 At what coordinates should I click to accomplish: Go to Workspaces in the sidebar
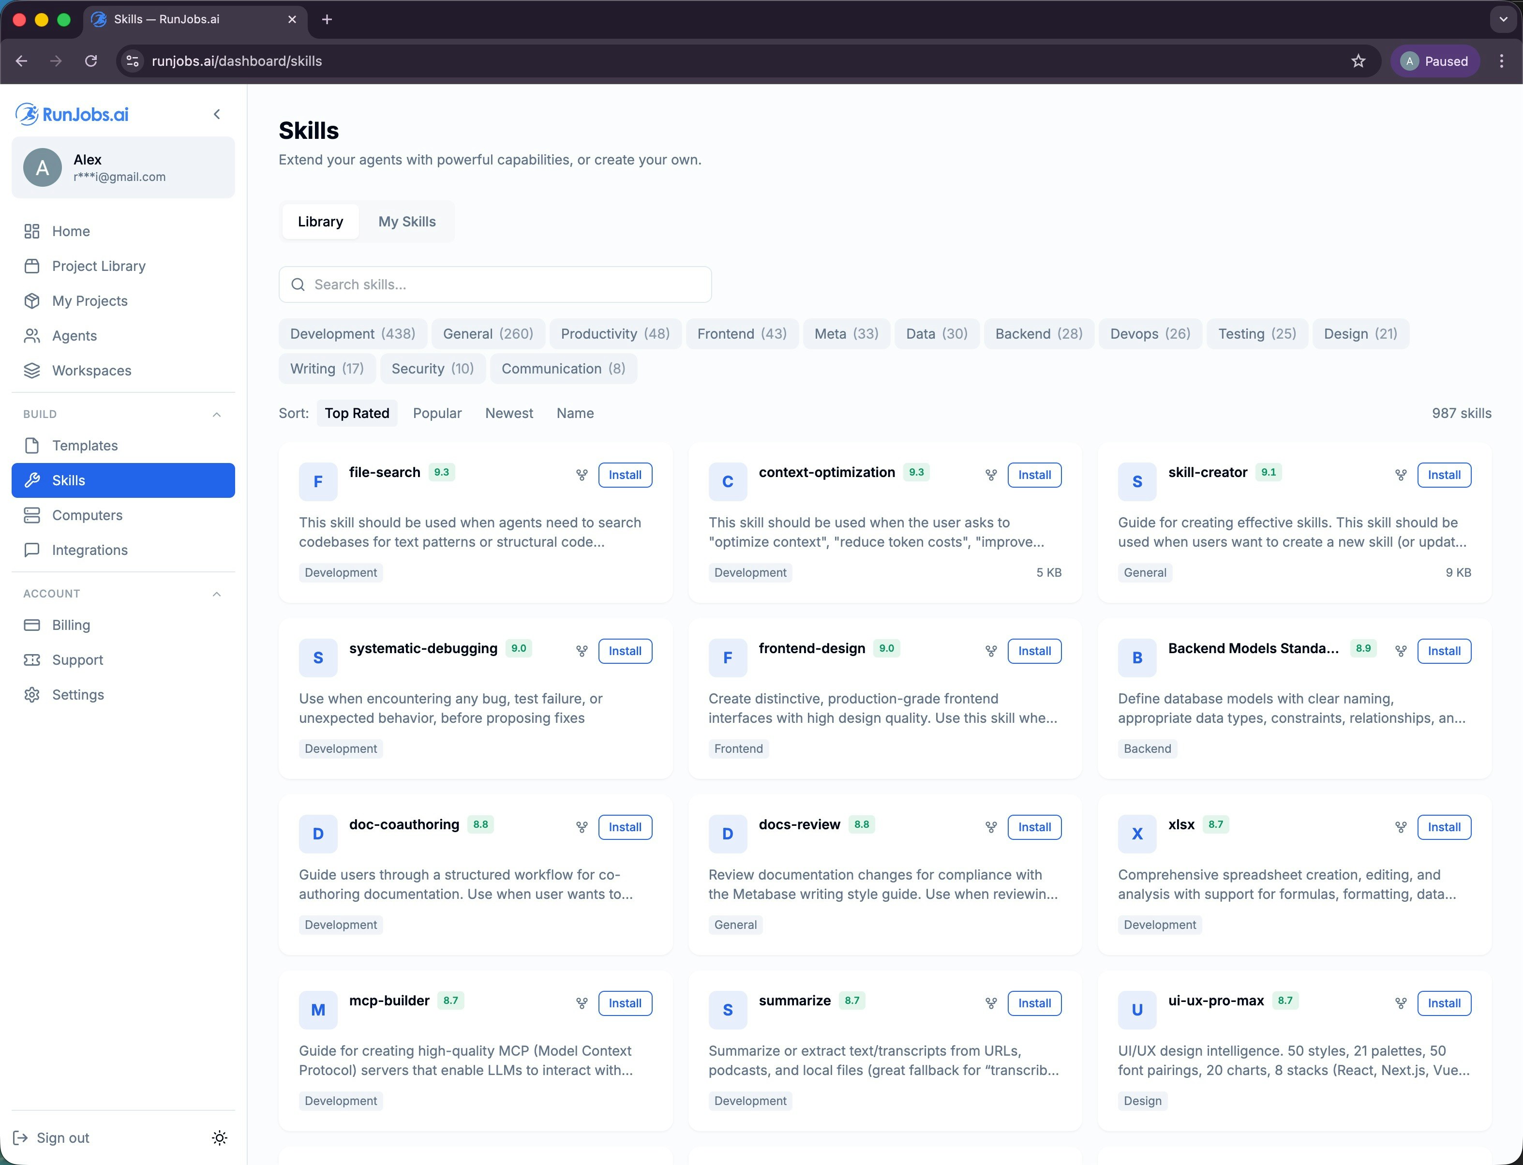click(x=91, y=370)
